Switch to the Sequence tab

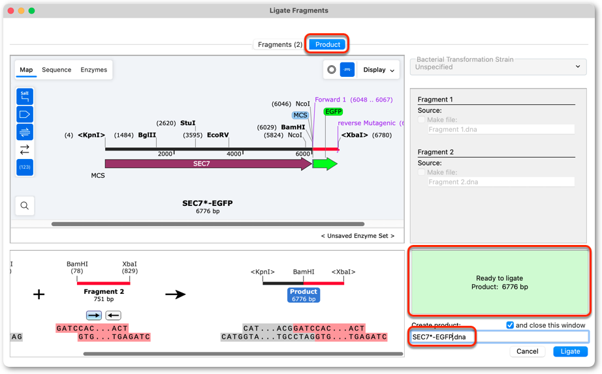pyautogui.click(x=56, y=70)
